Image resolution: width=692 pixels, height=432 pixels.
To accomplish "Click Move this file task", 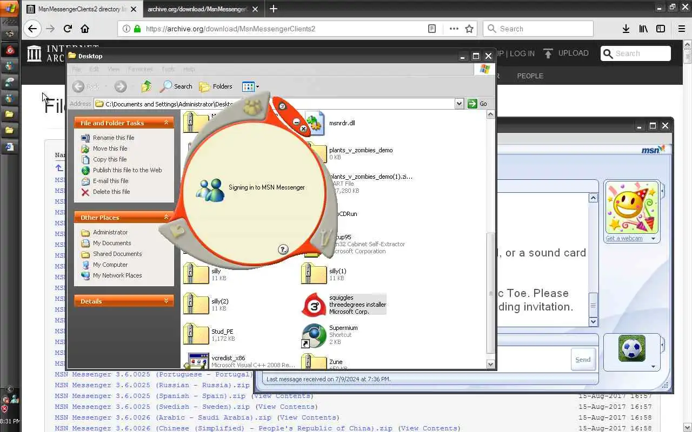I will pyautogui.click(x=110, y=148).
